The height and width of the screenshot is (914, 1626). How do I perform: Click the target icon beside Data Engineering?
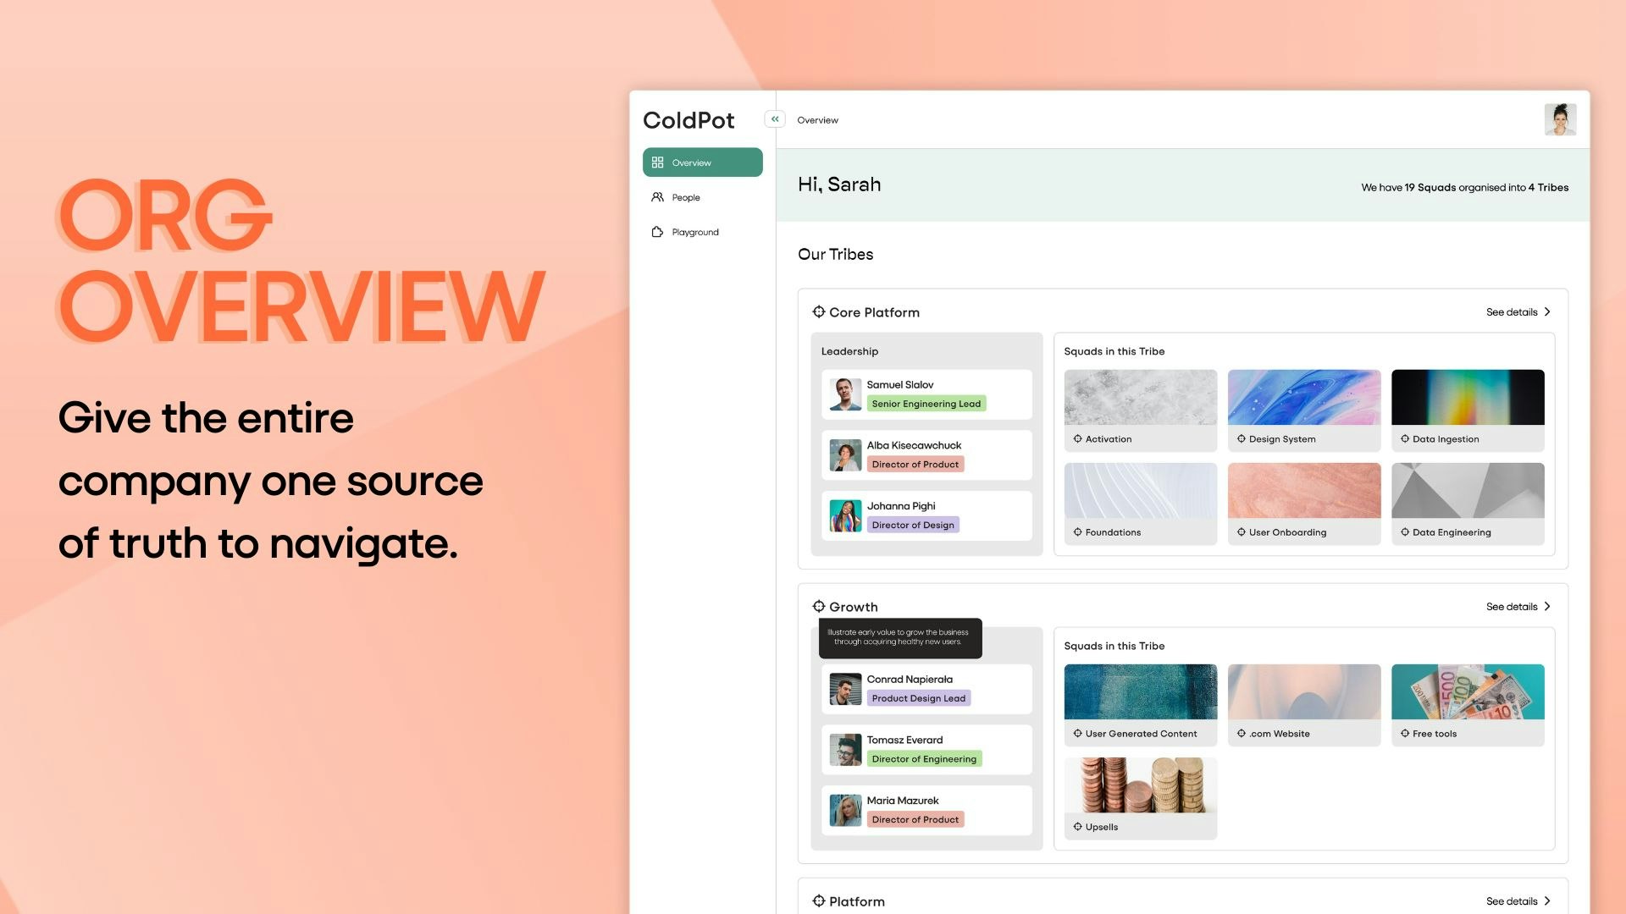coord(1404,531)
